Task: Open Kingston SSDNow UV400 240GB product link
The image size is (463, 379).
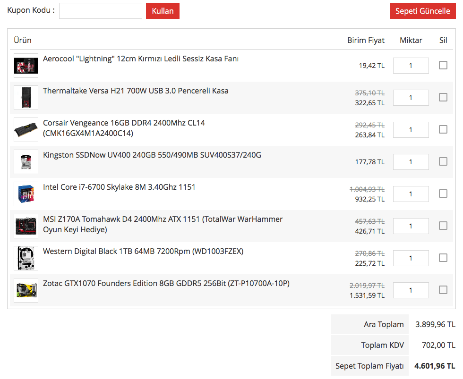Action: [x=152, y=155]
